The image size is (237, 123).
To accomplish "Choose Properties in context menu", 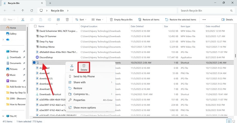I will point(90,100).
